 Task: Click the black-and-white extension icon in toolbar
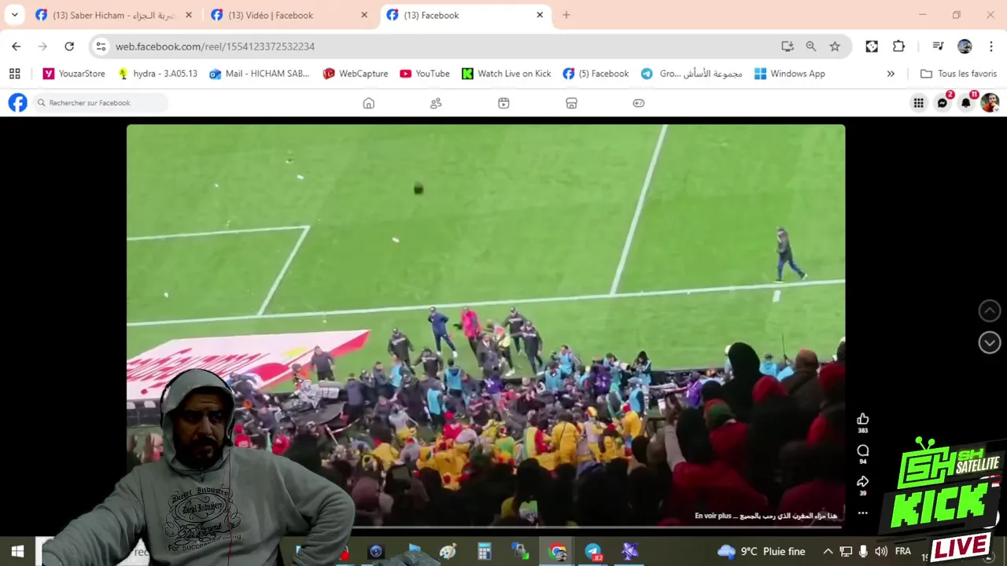coord(872,46)
